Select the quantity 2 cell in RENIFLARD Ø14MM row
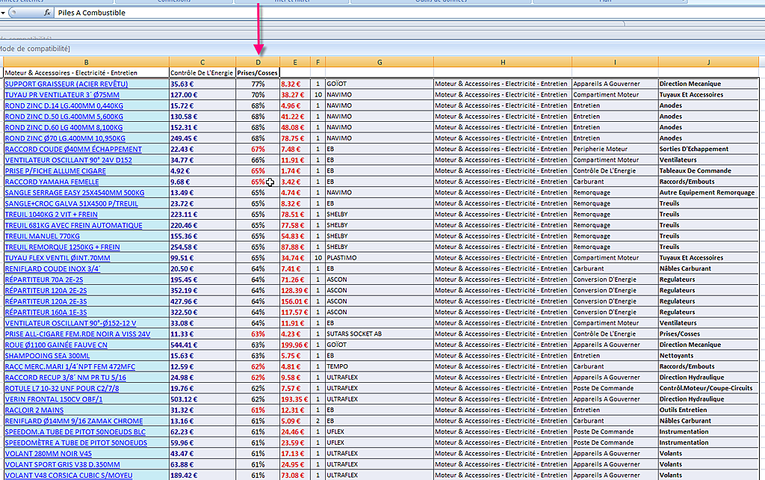Screen dimensions: 765x480 pos(318,421)
